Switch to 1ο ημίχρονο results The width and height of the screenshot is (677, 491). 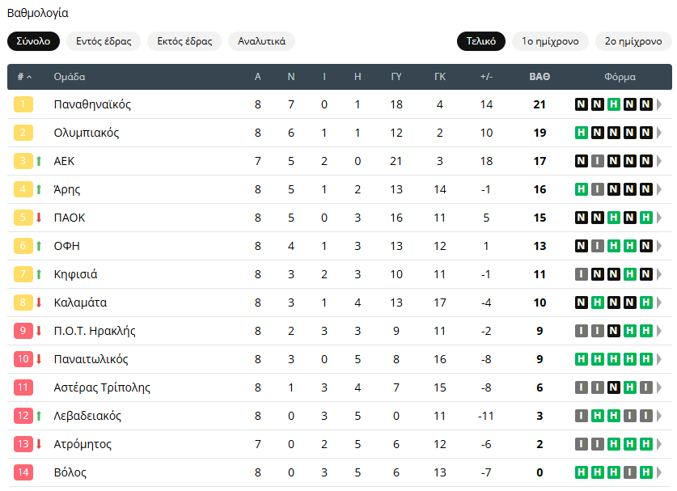tap(550, 41)
